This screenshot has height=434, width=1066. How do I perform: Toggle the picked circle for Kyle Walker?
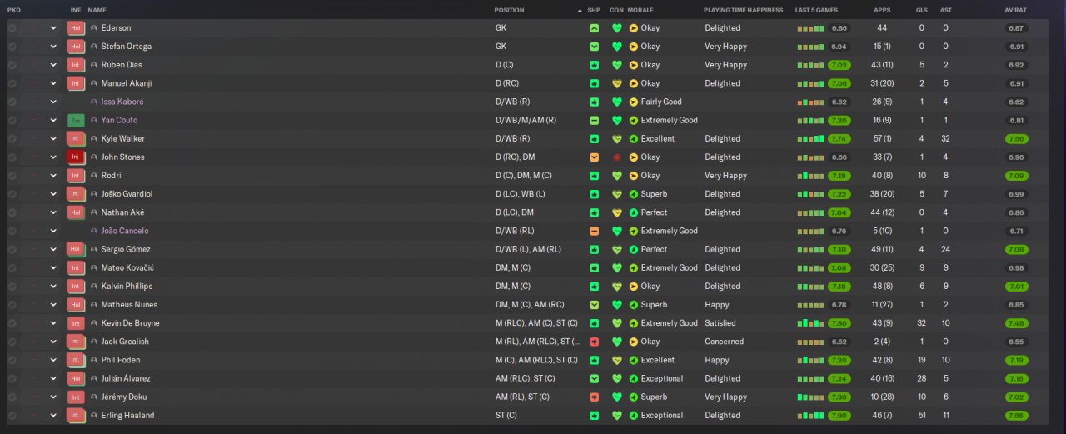[12, 138]
